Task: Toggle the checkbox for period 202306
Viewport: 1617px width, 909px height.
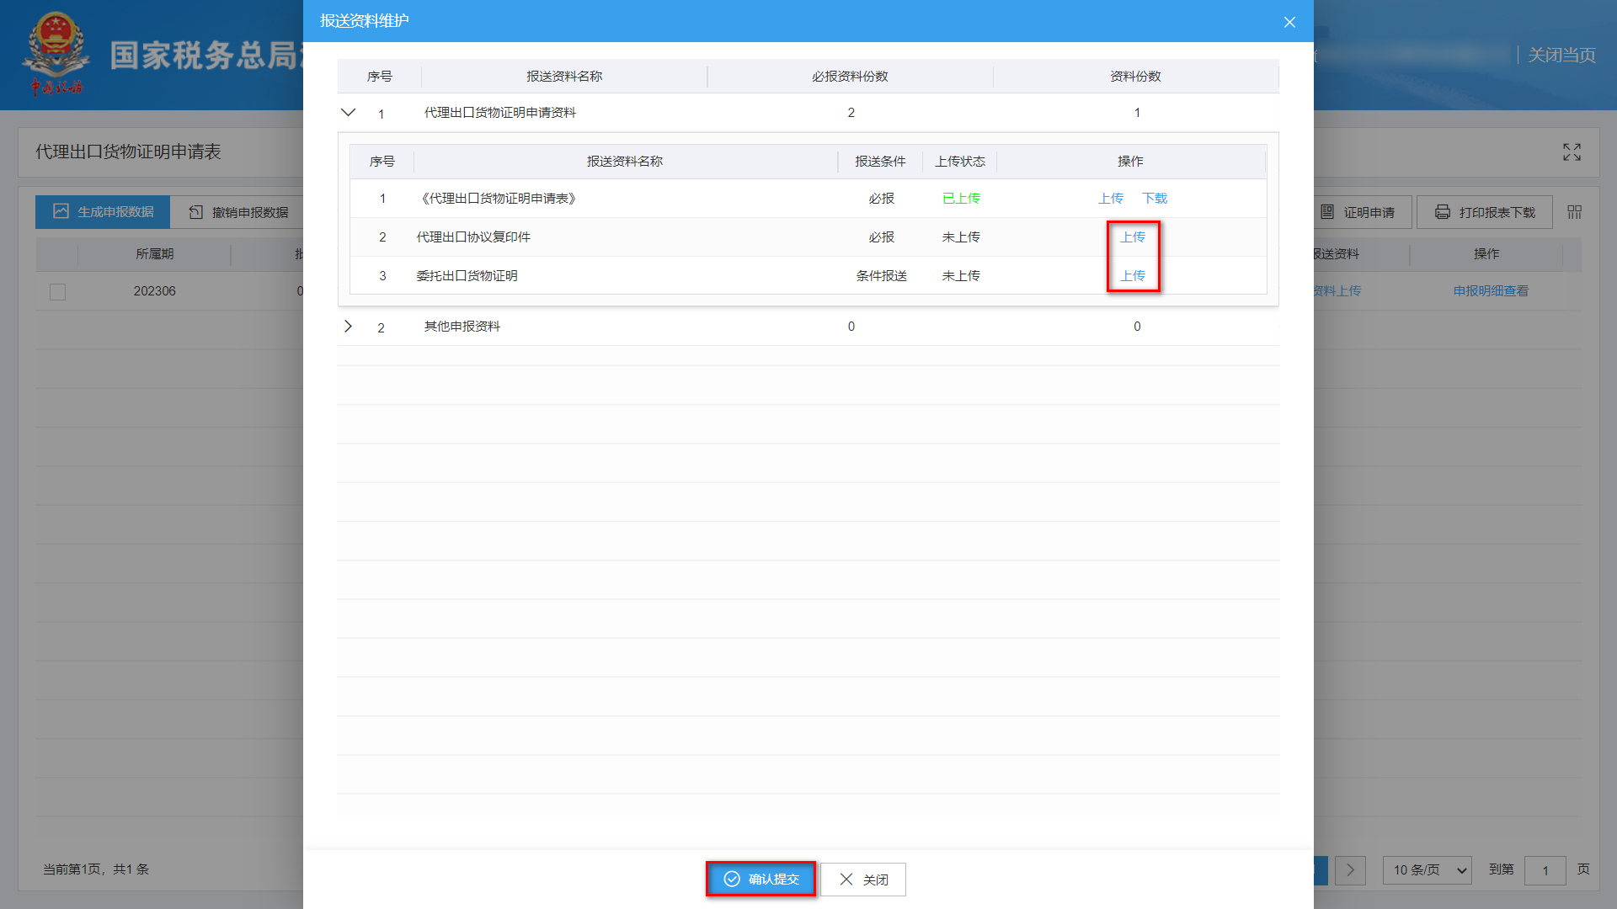Action: (x=57, y=292)
